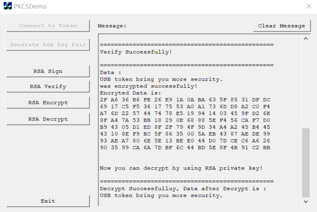Run RSA Verify operation
This screenshot has width=317, height=212.
coord(48,87)
